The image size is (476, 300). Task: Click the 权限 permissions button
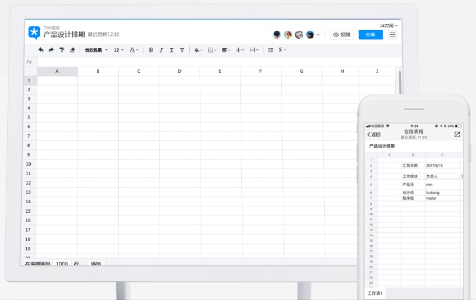pyautogui.click(x=342, y=35)
